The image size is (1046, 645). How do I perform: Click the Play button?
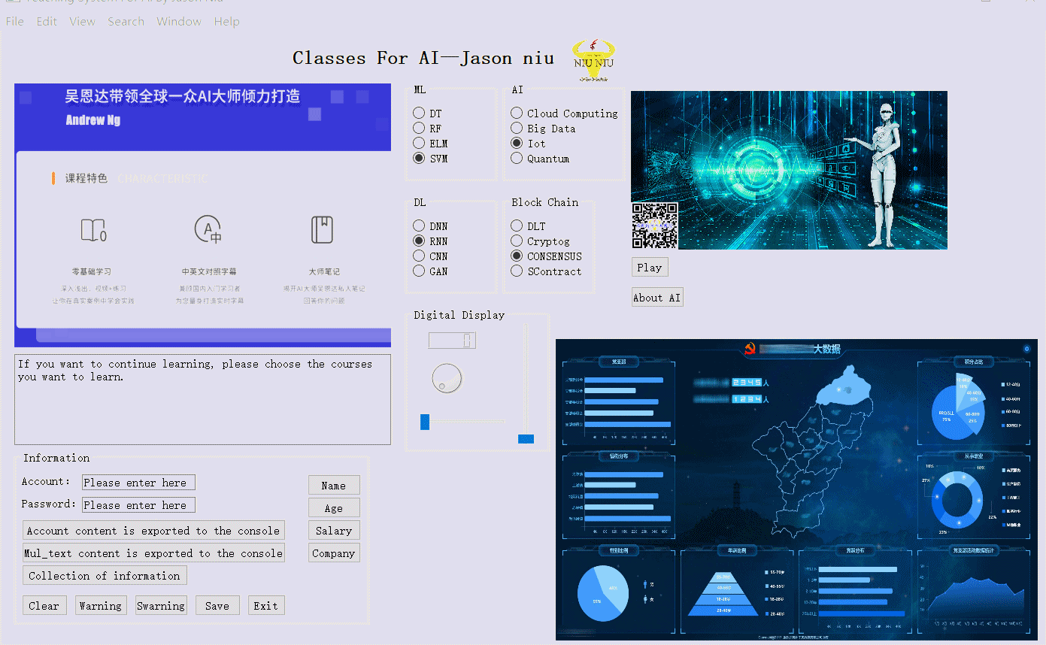(650, 268)
